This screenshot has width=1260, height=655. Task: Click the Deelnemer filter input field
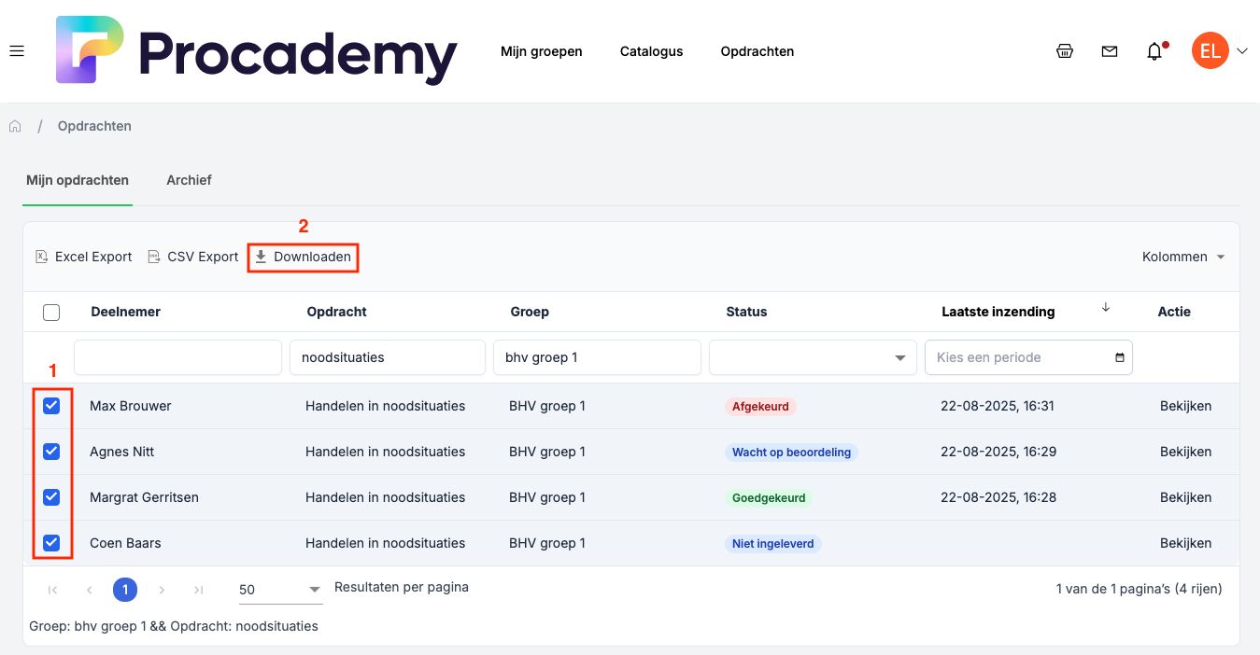click(177, 357)
